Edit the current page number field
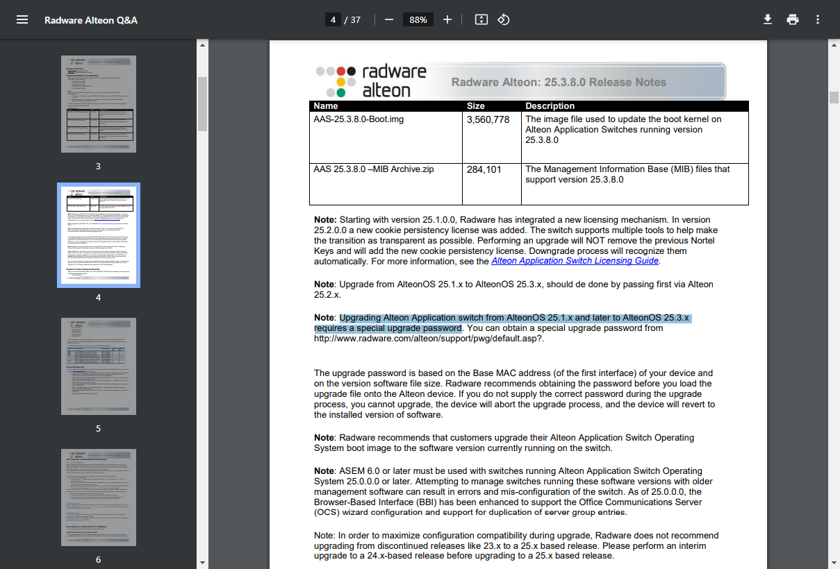This screenshot has height=569, width=840. pyautogui.click(x=333, y=19)
